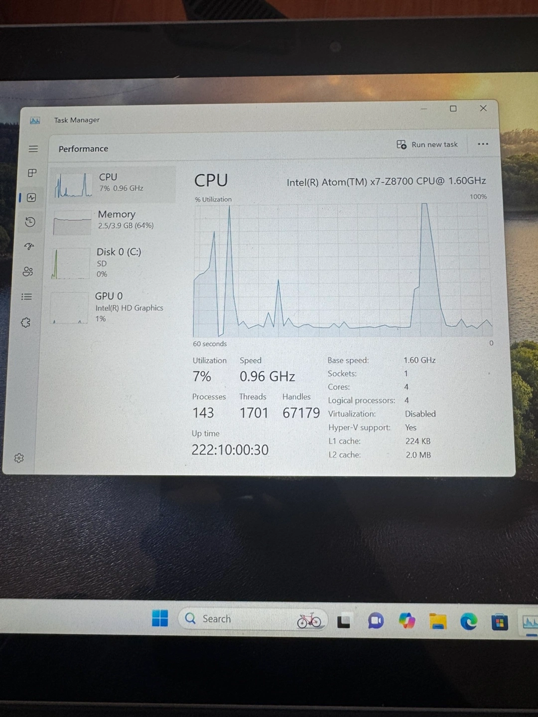Open the Details page list icon
This screenshot has height=717, width=538.
27,297
